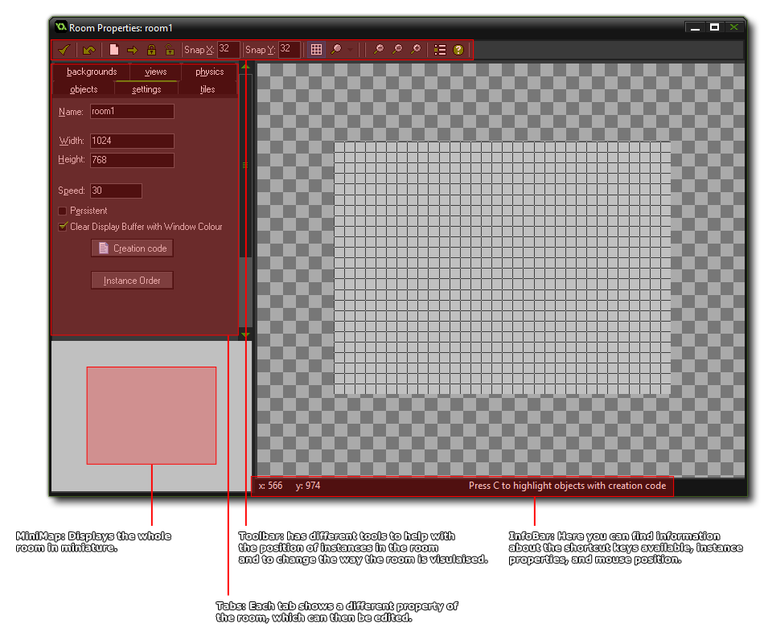Expand the dropdown arrow beside the magnifier
Screen dimensions: 764x640
351,50
